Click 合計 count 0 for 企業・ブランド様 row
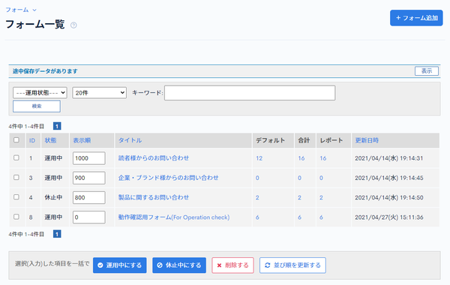This screenshot has height=285, width=450. click(299, 178)
